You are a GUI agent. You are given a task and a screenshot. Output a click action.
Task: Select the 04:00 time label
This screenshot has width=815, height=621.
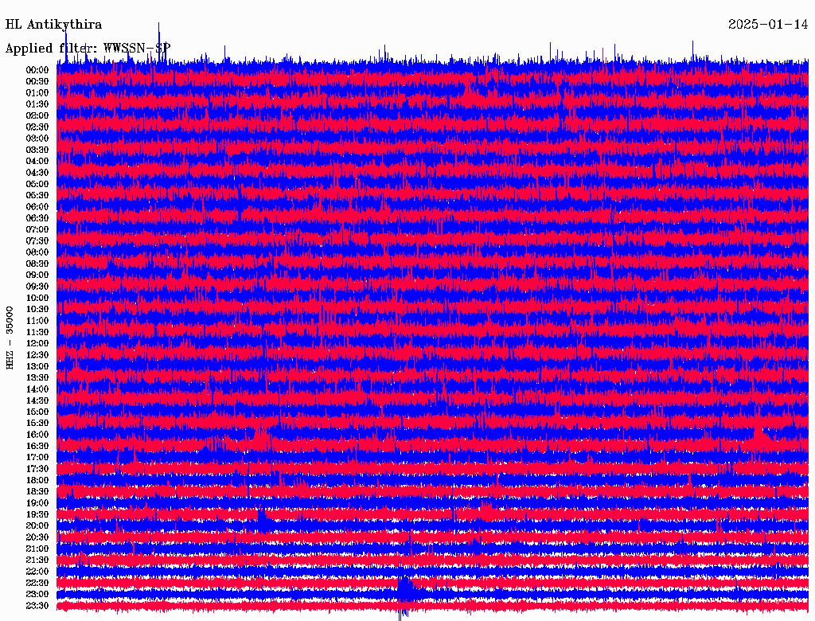click(37, 162)
